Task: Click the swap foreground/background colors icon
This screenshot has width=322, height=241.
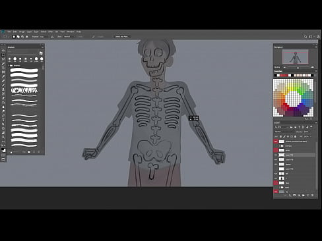Action: coord(5,146)
